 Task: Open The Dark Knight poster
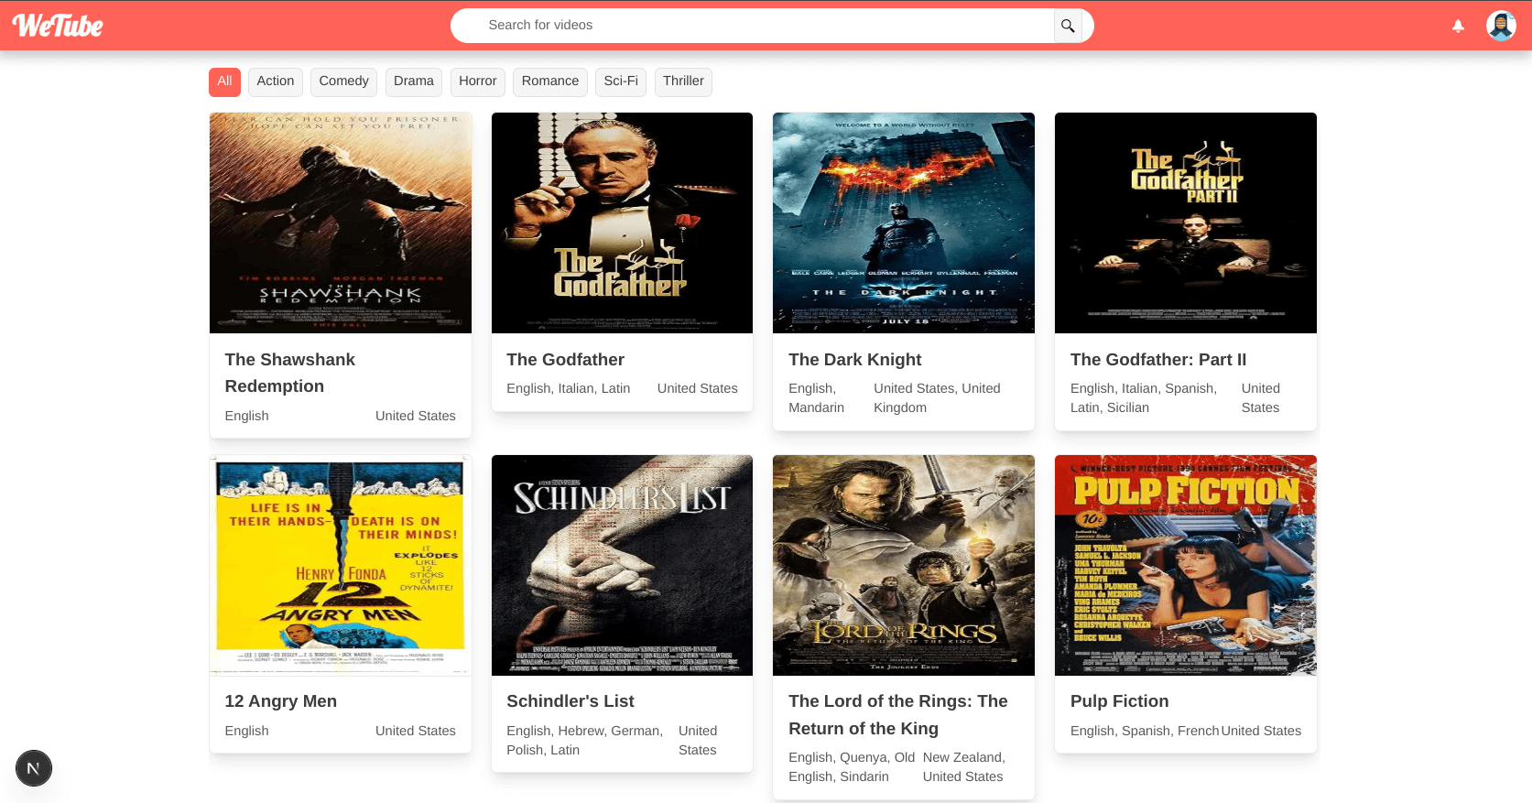pos(904,222)
